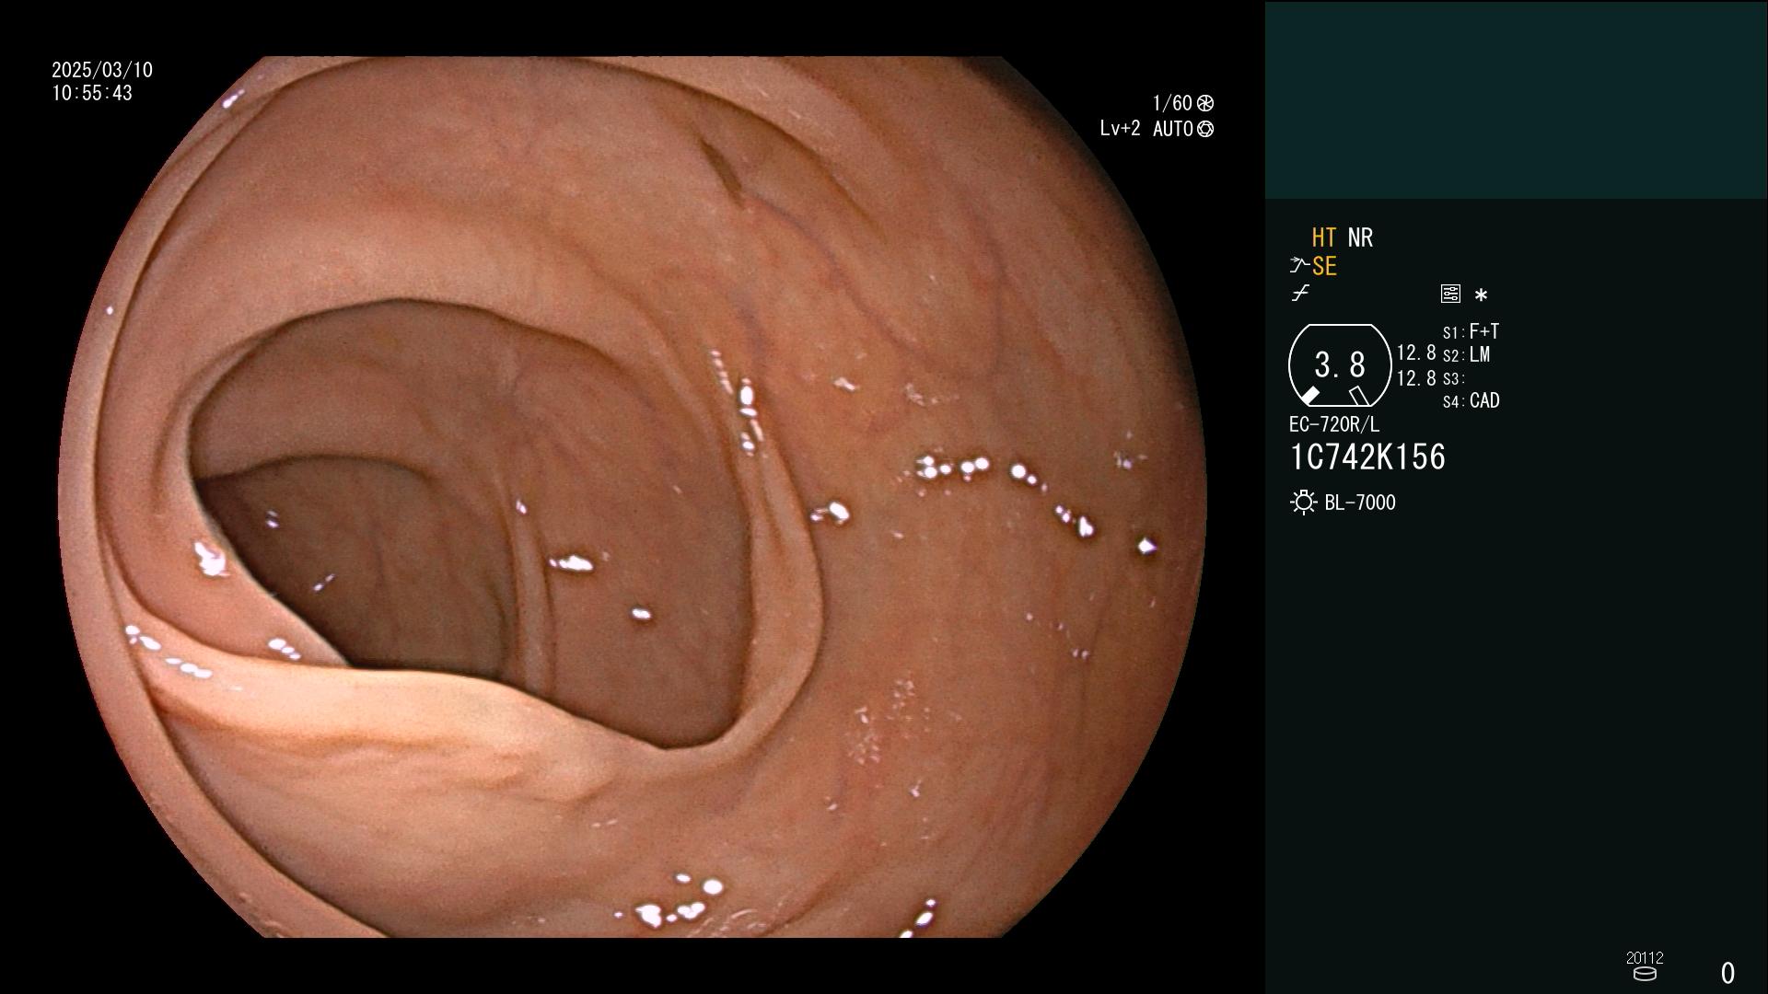Click the storage disk icon

(x=1645, y=974)
